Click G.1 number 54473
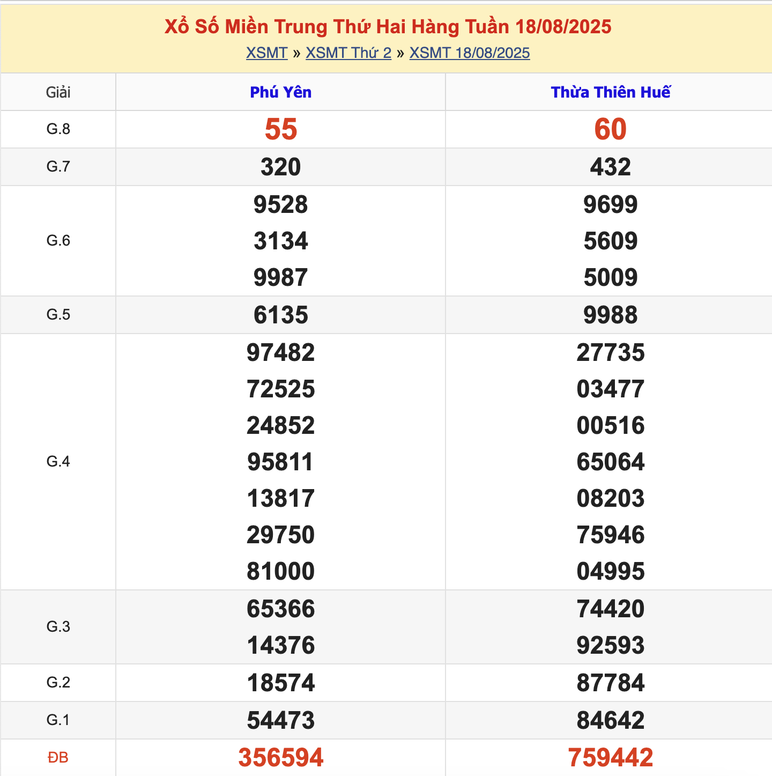 point(280,720)
